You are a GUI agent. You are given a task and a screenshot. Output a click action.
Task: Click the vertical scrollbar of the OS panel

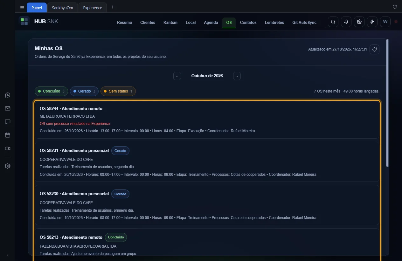tap(387, 103)
